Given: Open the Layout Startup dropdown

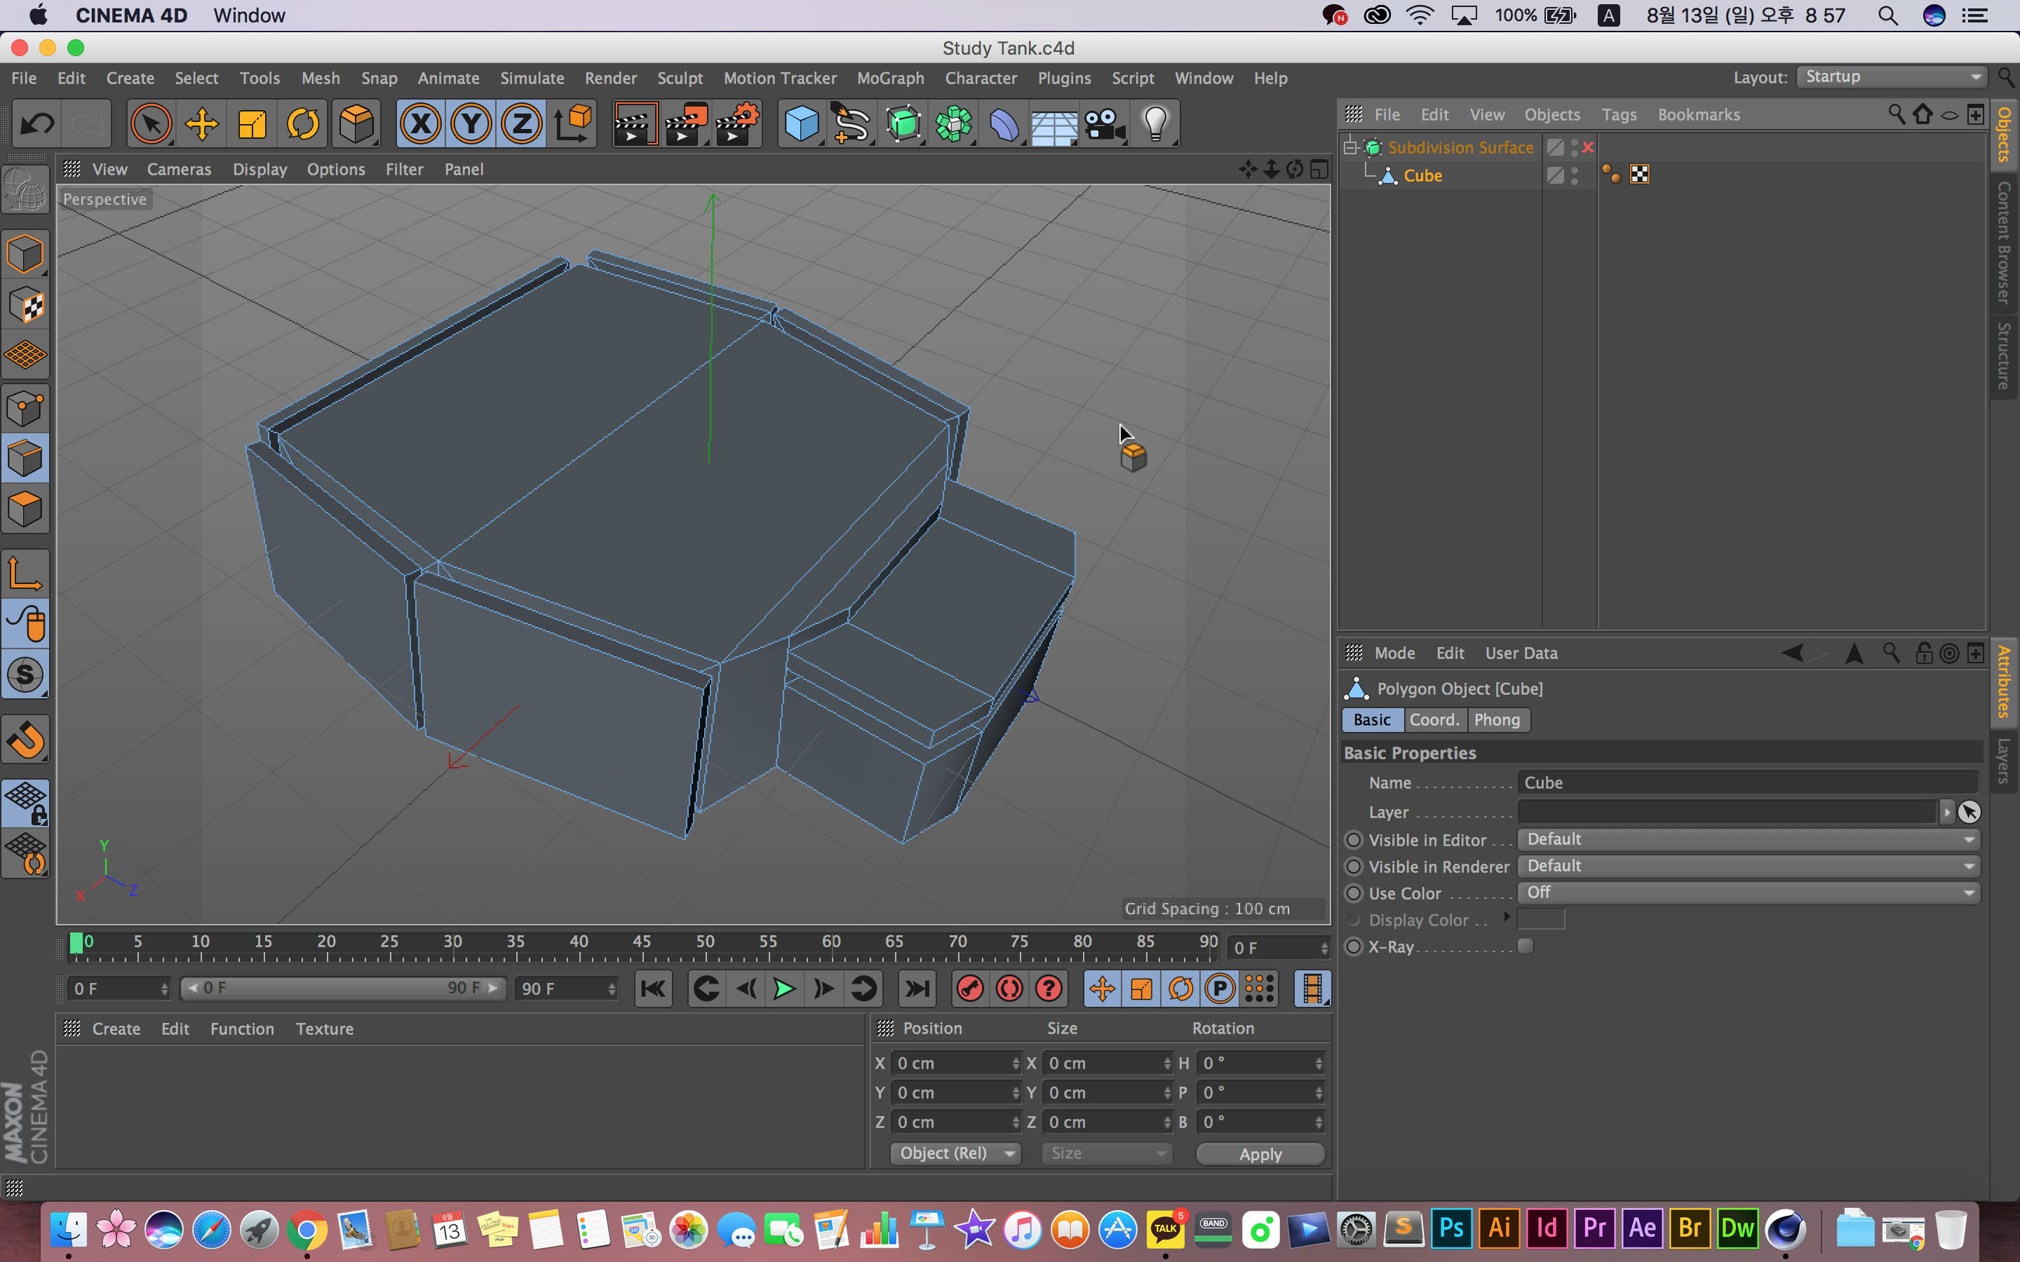Looking at the screenshot, I should coord(1892,77).
